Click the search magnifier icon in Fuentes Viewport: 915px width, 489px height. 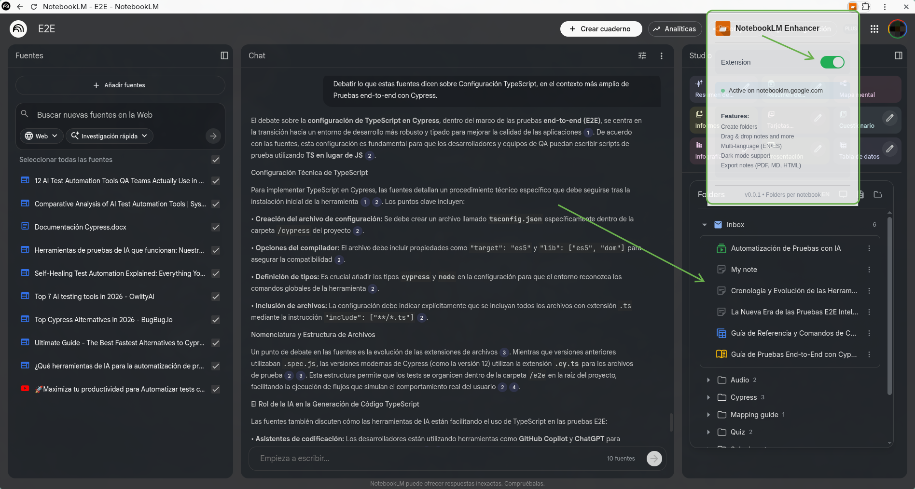click(25, 114)
